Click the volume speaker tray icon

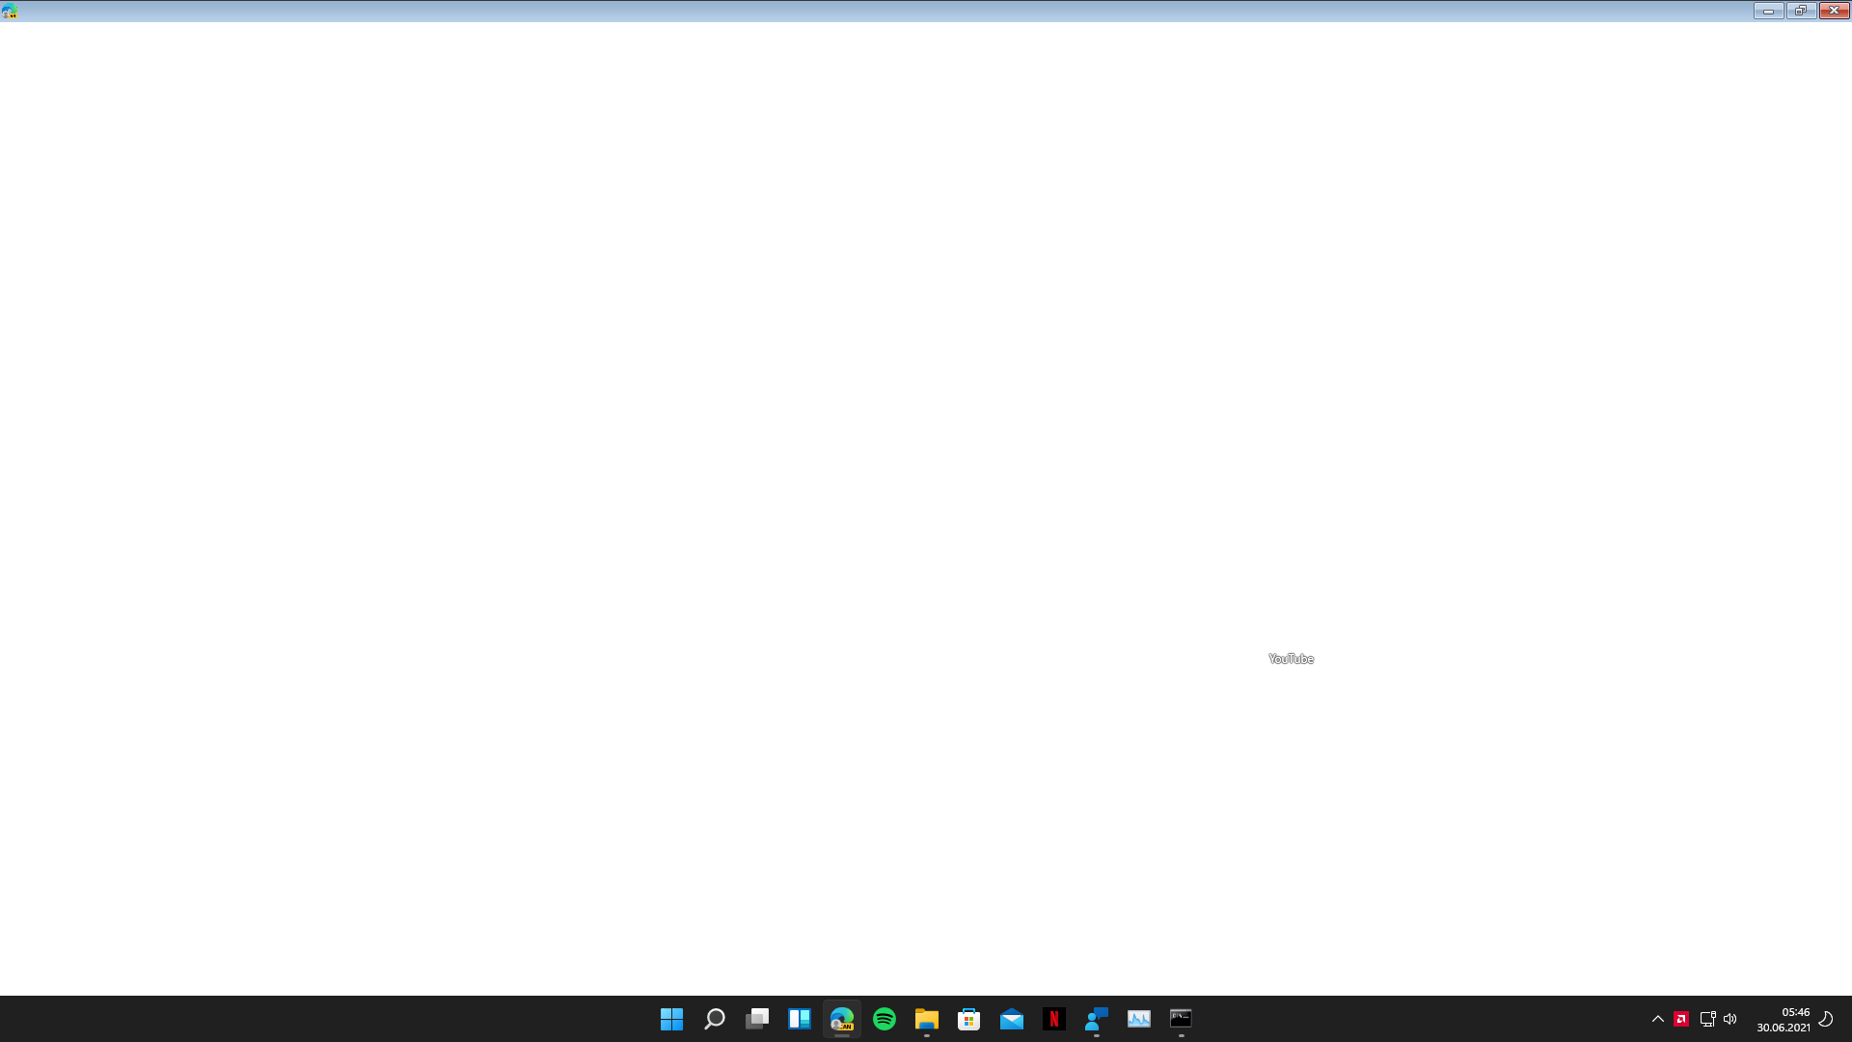[1730, 1019]
